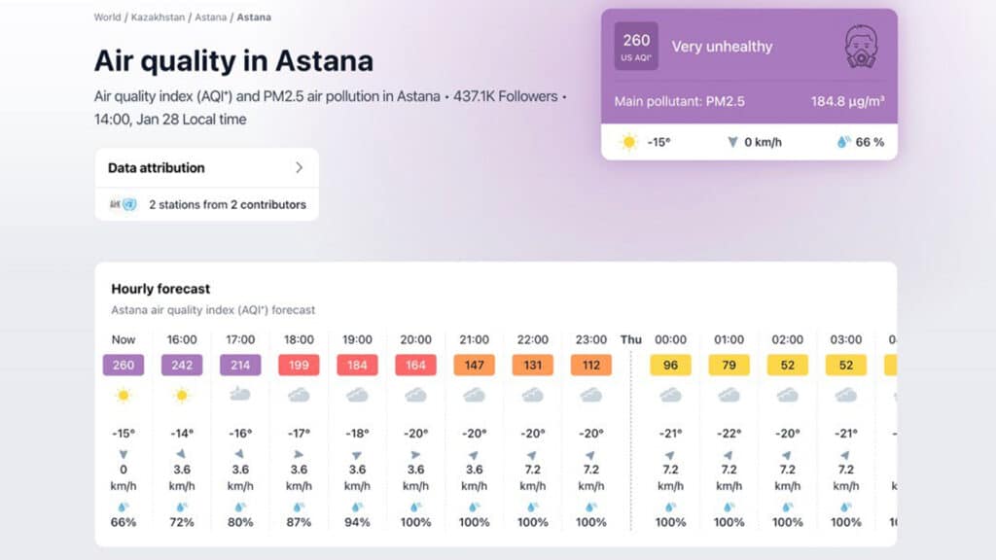Click the cloud icon under 19:00 forecast
The image size is (996, 560).
(x=357, y=395)
